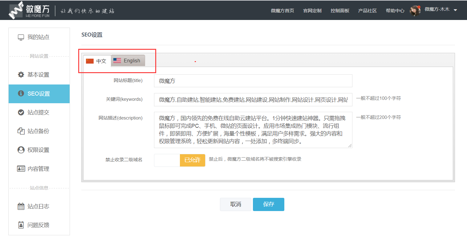Click the 禁止收录二级域名 label
This screenshot has height=239, width=467.
coord(124,160)
